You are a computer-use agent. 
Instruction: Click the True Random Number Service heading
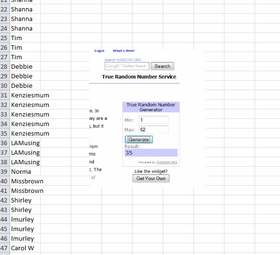139,77
